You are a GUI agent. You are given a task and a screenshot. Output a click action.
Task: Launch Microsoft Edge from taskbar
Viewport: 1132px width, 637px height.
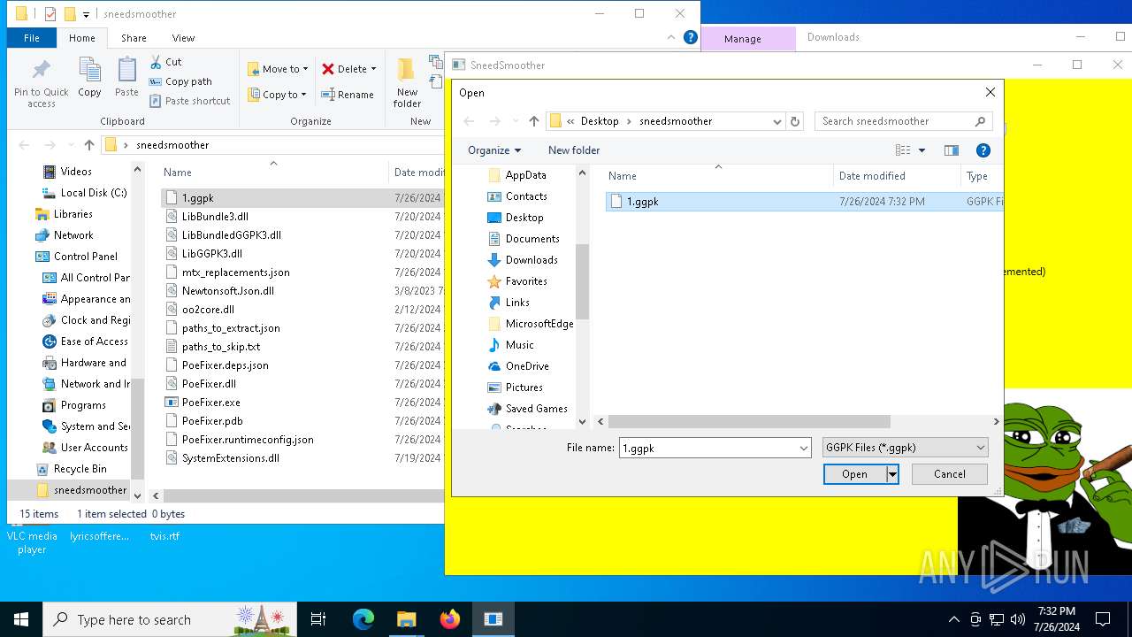(x=363, y=619)
